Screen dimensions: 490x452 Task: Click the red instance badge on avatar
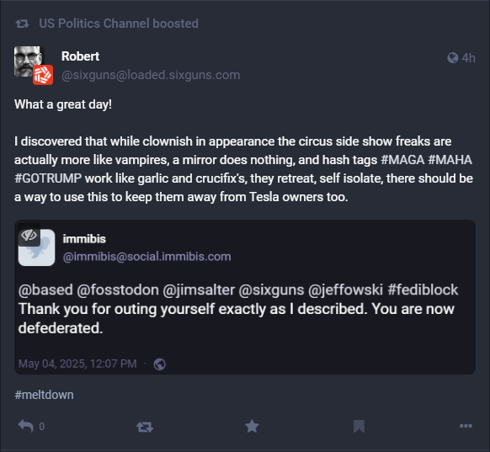coord(43,75)
